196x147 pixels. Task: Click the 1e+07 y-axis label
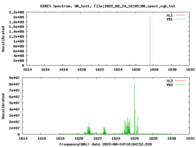tap(14, 128)
